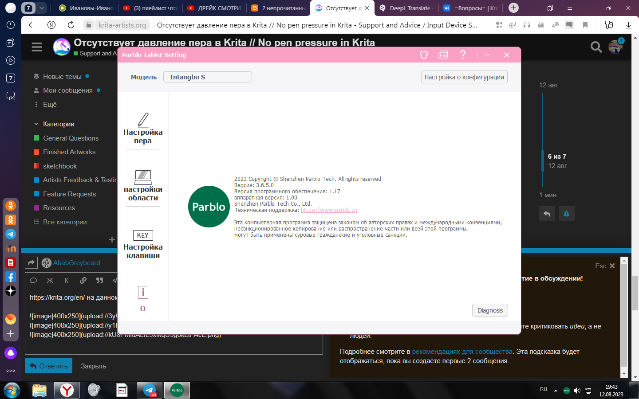Click the Krita Artists forum logo
Screen dimensions: 639x399
pos(62,47)
